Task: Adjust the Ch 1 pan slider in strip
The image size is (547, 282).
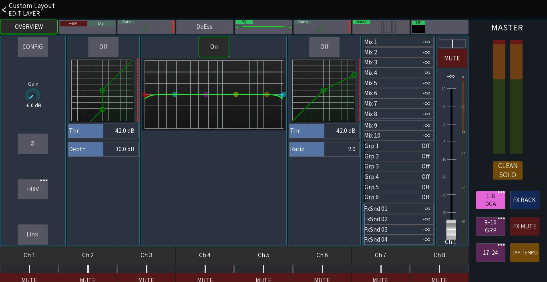Action: pos(452,43)
